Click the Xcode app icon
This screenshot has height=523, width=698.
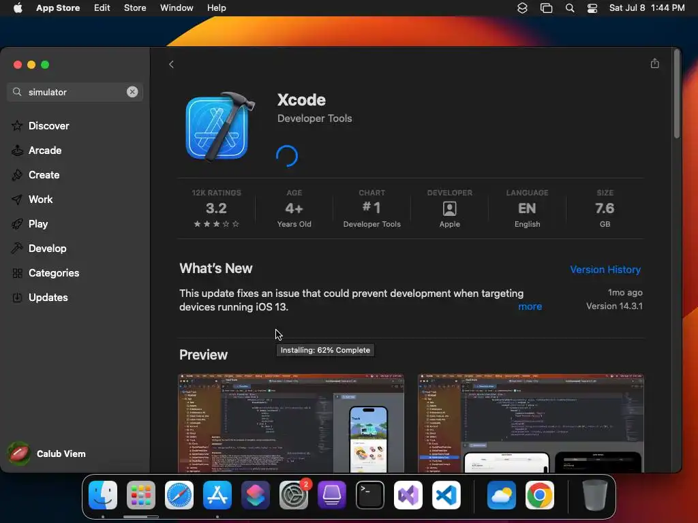[x=219, y=127]
